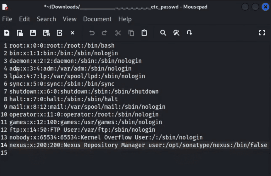Viewport: 271px width, 176px height.
Task: Click the new from template icon
Action: pyautogui.click(x=20, y=33)
